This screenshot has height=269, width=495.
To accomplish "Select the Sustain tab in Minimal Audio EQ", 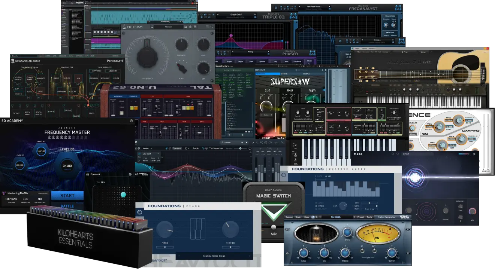I will click(196, 148).
